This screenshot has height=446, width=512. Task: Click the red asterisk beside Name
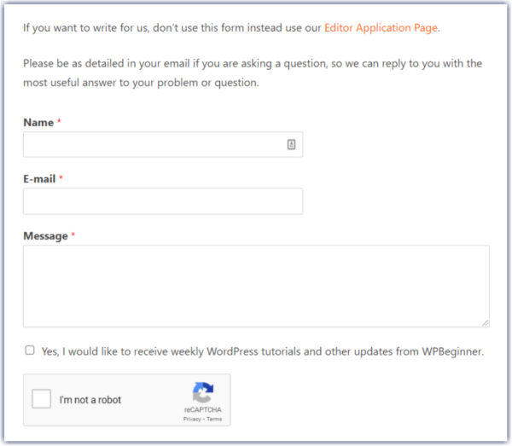(x=60, y=123)
